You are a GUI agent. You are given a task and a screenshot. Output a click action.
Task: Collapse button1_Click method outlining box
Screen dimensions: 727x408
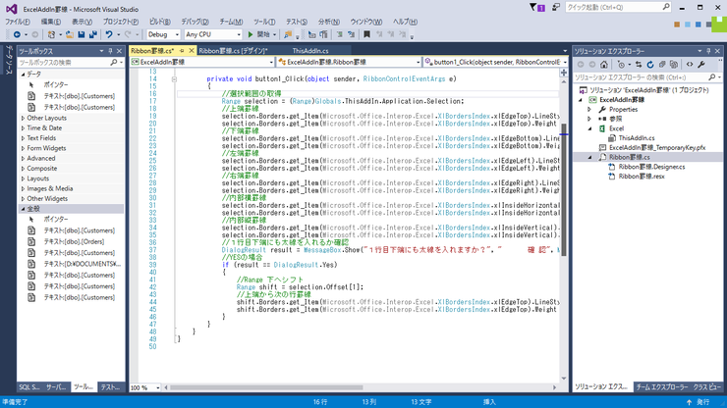(174, 79)
